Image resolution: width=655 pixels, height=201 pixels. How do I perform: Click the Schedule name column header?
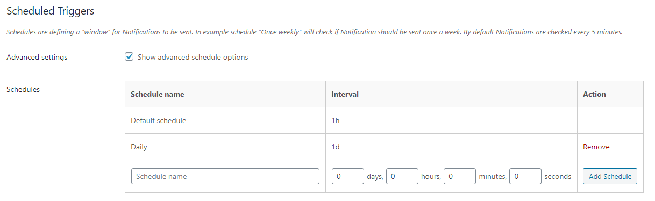pos(158,94)
